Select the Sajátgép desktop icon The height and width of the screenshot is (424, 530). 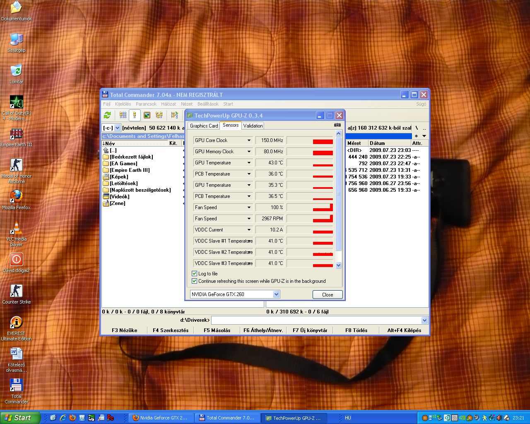[x=16, y=43]
